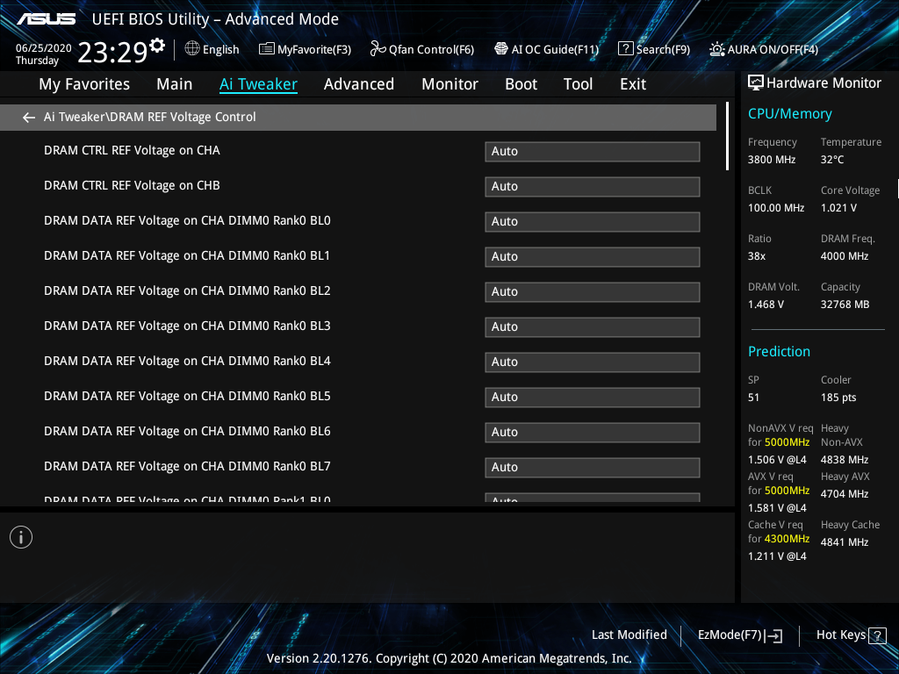Click the 4000 MHz DRAM frequency value
899x674 pixels.
[845, 256]
